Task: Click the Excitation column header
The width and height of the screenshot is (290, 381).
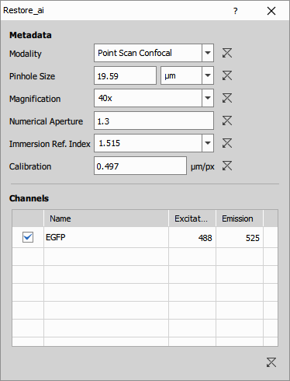Action: click(x=192, y=218)
